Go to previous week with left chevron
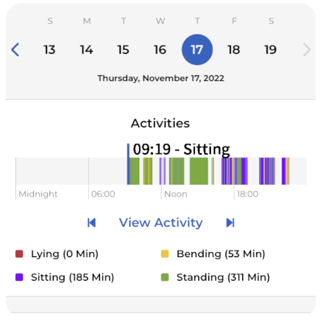This screenshot has width=322, height=322. tap(15, 50)
